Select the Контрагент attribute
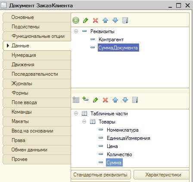Screen dimensions: 193x182 (111, 40)
